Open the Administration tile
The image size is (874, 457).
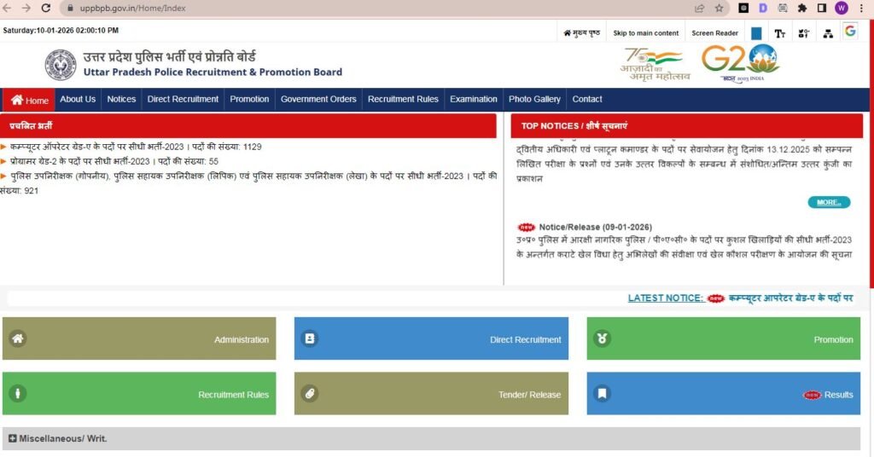(x=139, y=338)
